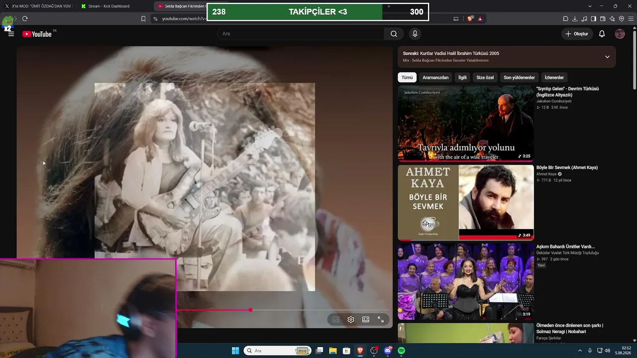637x358 pixels.
Task: Open Brave Rewards triangle icon
Action: 480,19
